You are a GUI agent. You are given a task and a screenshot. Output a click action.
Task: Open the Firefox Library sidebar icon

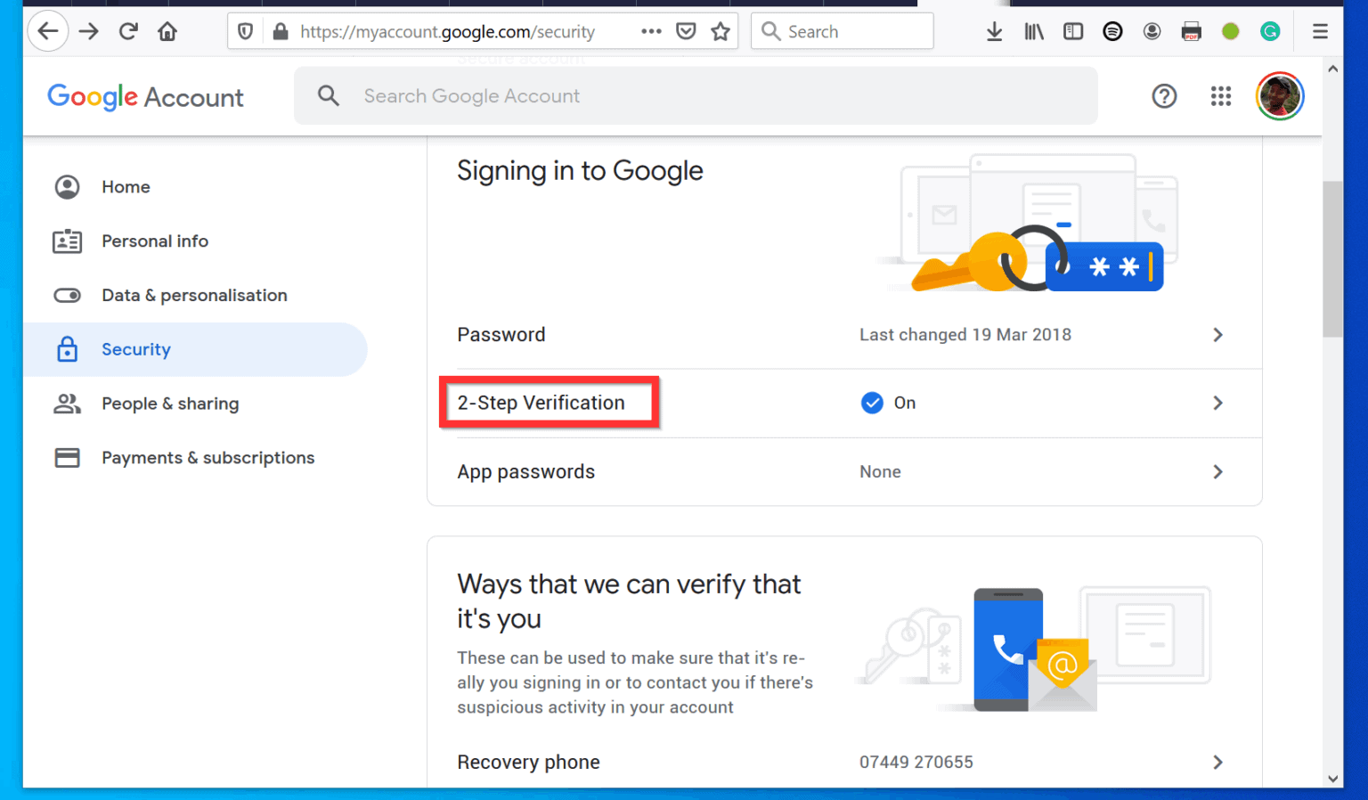pos(1033,31)
